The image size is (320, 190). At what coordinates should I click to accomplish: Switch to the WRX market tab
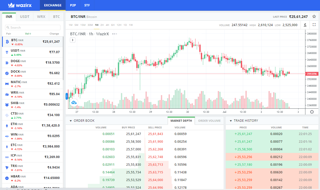[41, 17]
